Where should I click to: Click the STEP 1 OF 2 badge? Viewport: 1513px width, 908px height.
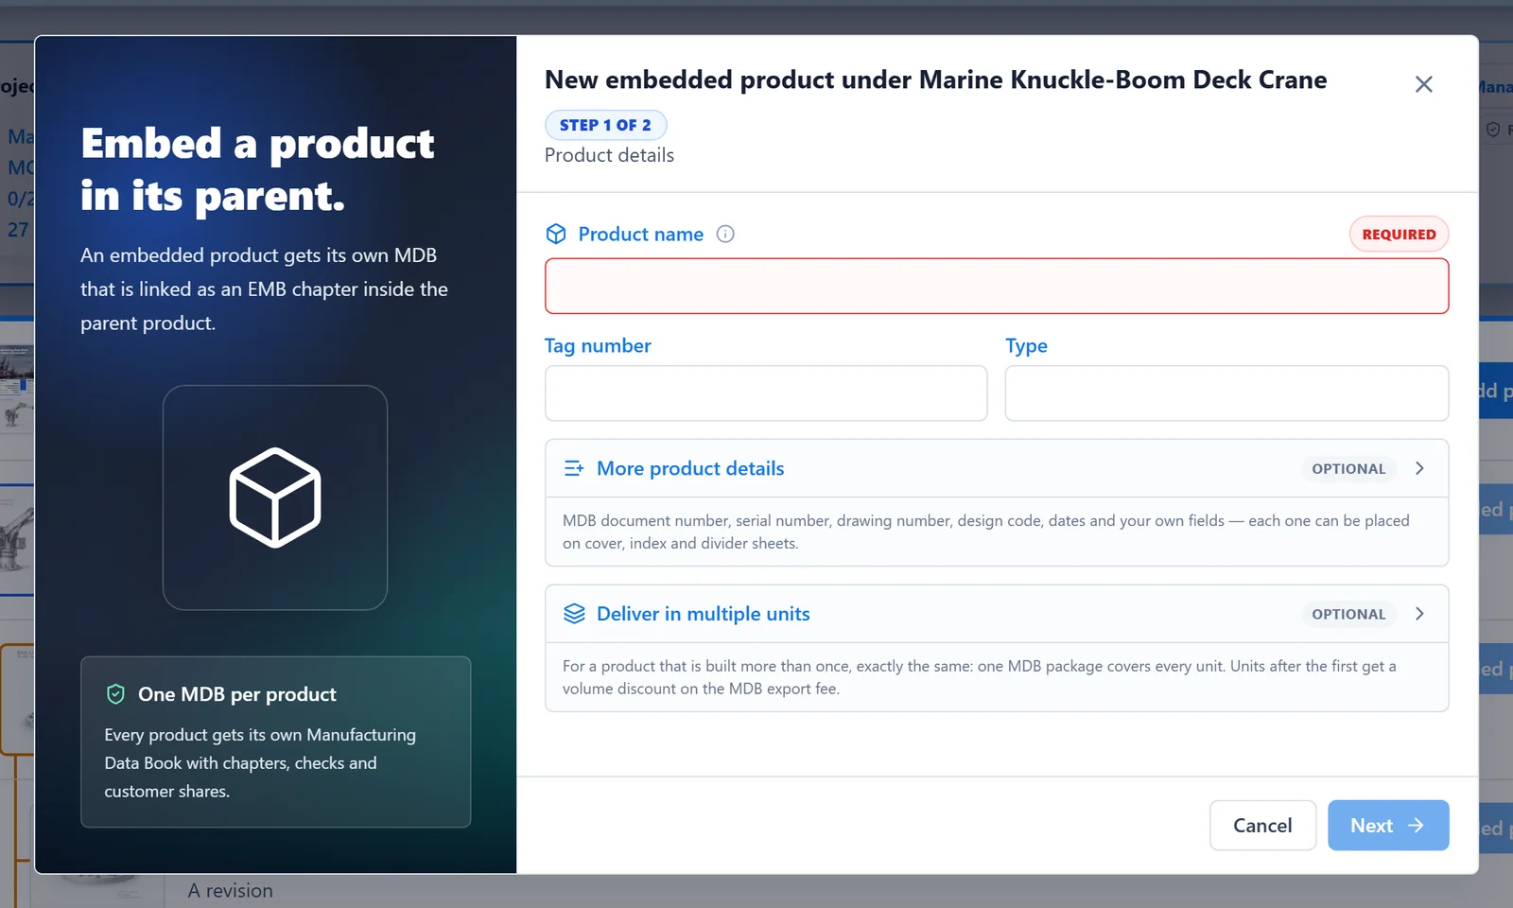pyautogui.click(x=605, y=125)
